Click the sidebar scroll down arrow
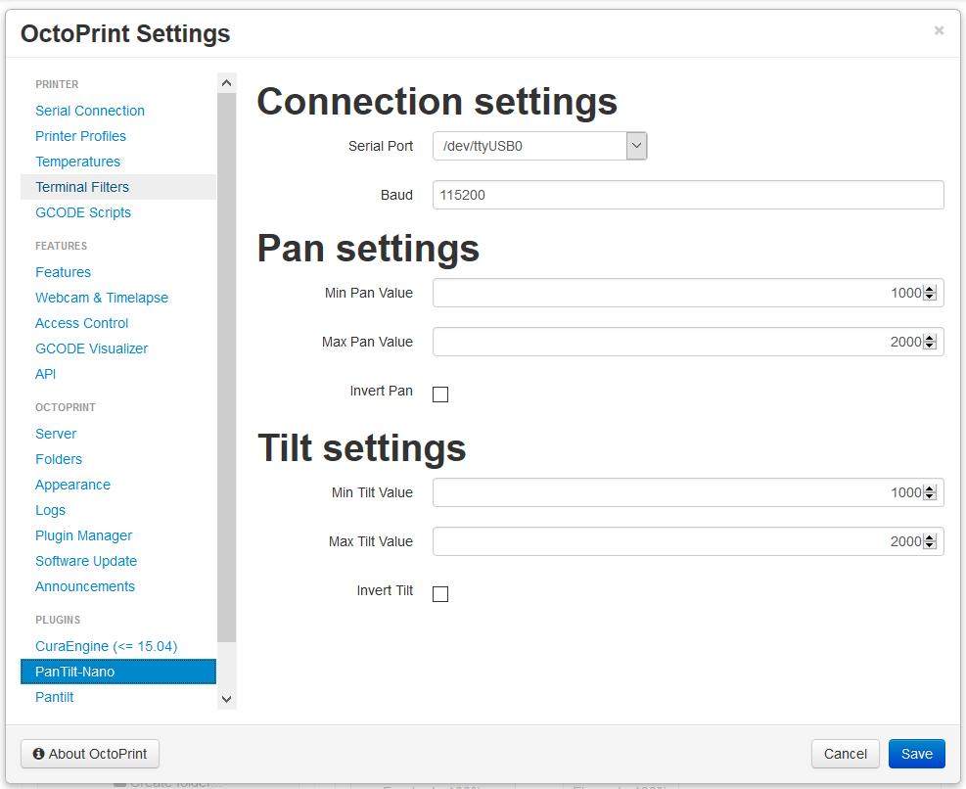Screen dimensions: 966x789 227,699
